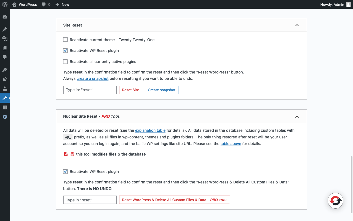Collapse menu via play-circle sidebar icon
The height and width of the screenshot is (221, 353).
5,117
